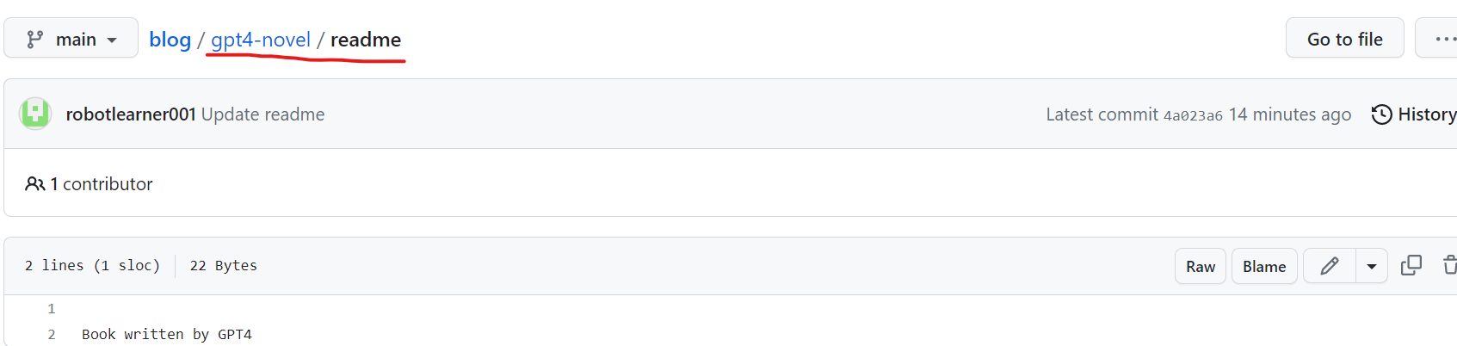Edit the file with pencil icon

[x=1330, y=267]
